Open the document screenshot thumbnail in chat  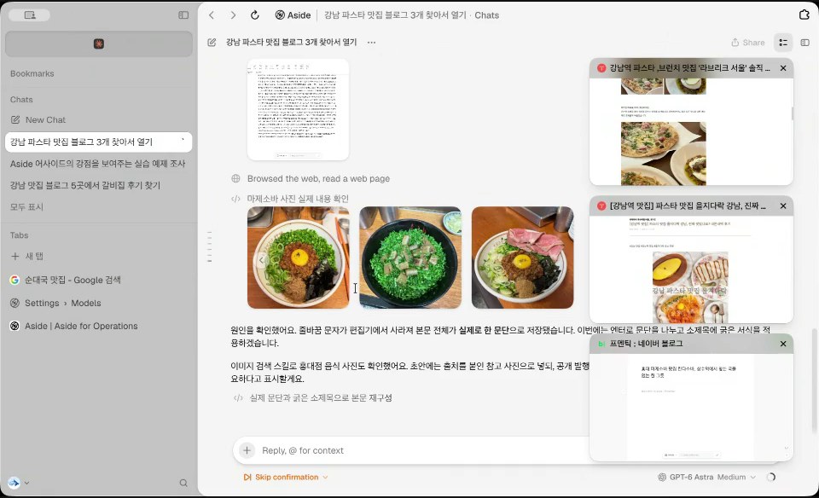[x=298, y=110]
